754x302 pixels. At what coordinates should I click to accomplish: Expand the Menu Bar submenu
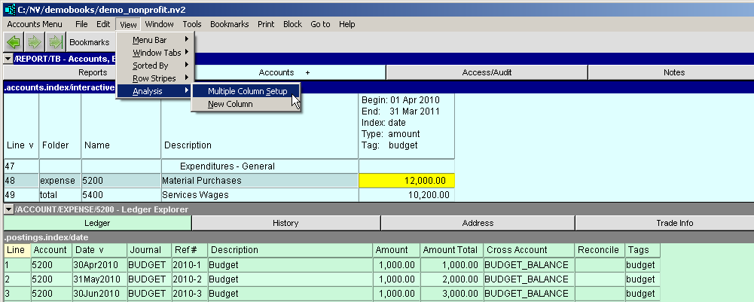click(x=155, y=39)
